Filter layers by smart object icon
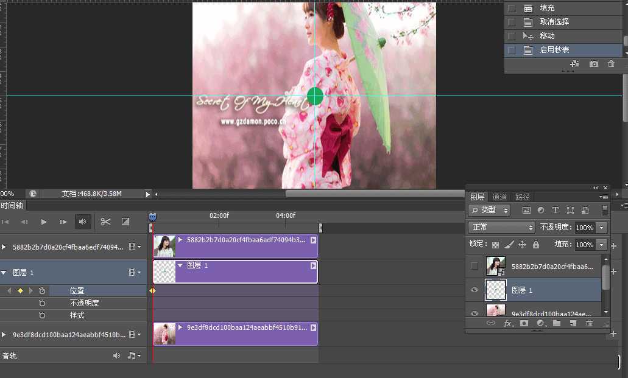The image size is (628, 378). 585,210
